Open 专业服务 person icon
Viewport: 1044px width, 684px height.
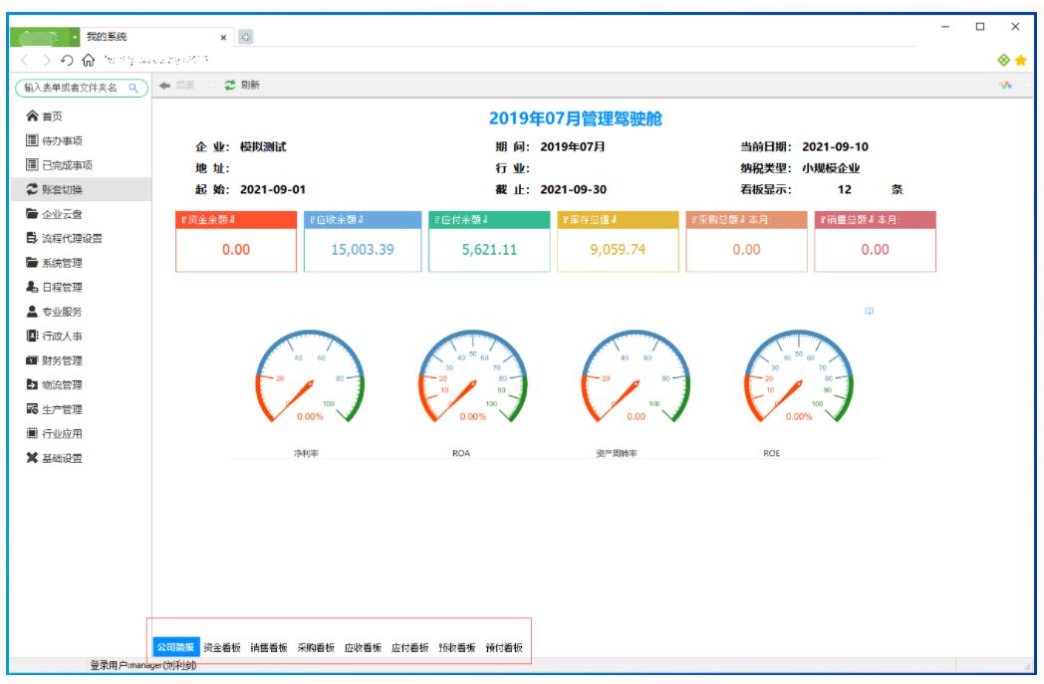pos(31,311)
